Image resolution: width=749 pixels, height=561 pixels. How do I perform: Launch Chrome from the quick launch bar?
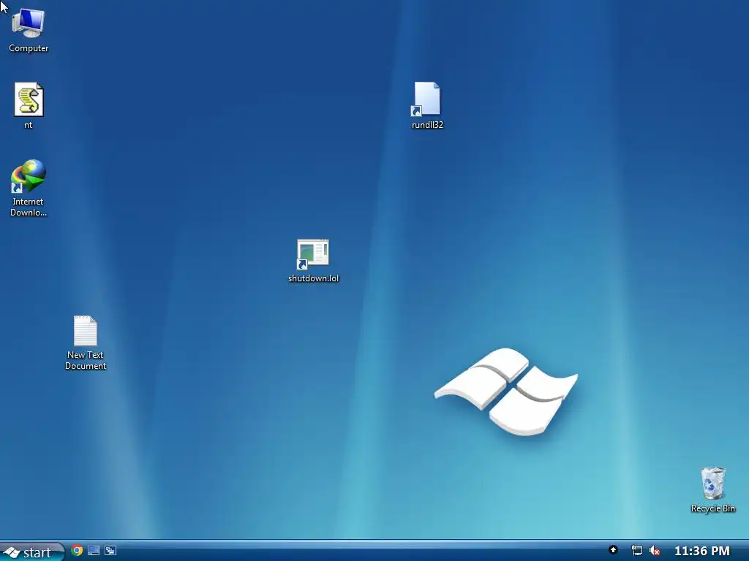pyautogui.click(x=77, y=551)
